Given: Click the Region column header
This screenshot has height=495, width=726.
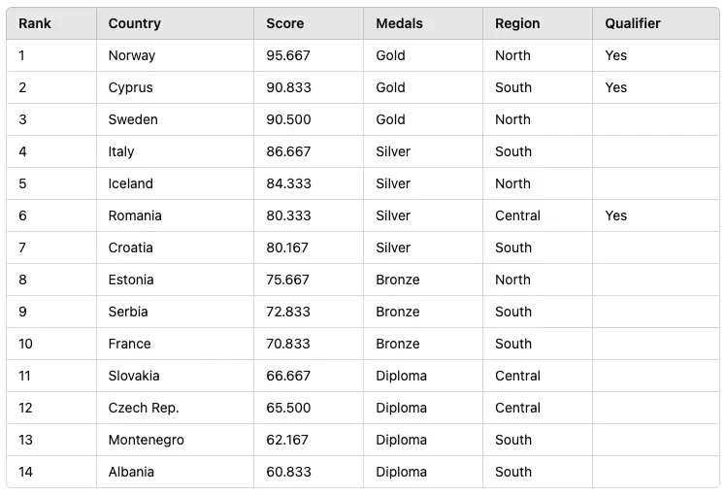Looking at the screenshot, I should point(517,23).
